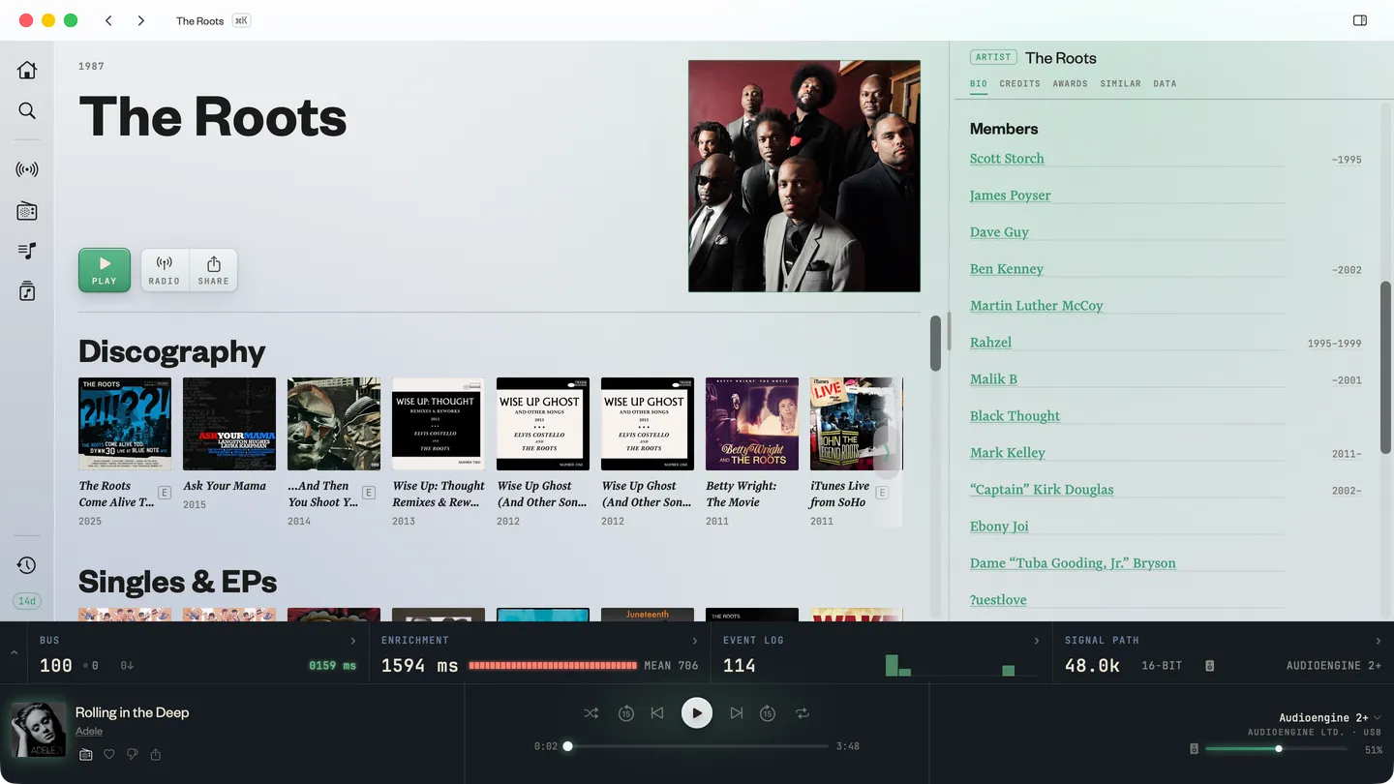
Task: Start The Roots artist radio
Action: pos(165,270)
